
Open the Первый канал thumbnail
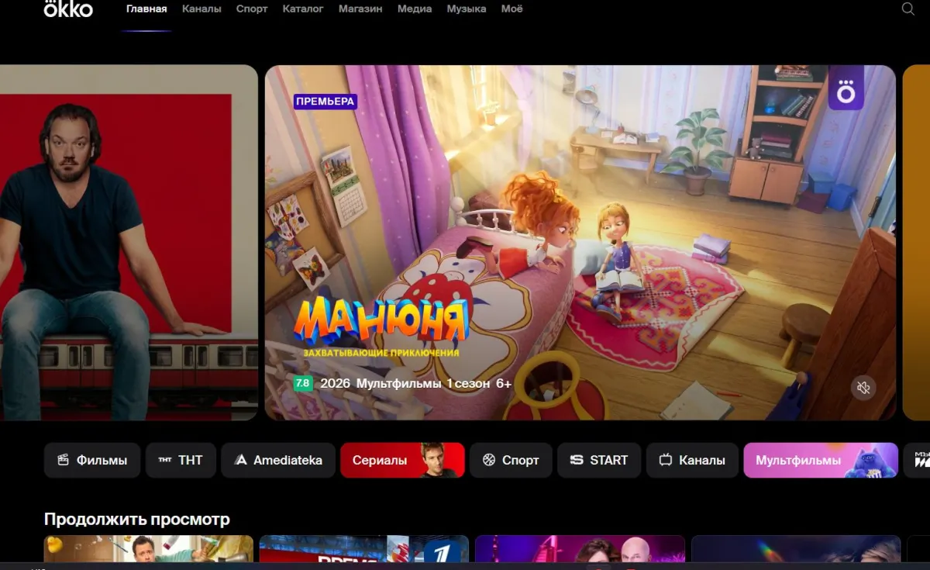coord(364,548)
